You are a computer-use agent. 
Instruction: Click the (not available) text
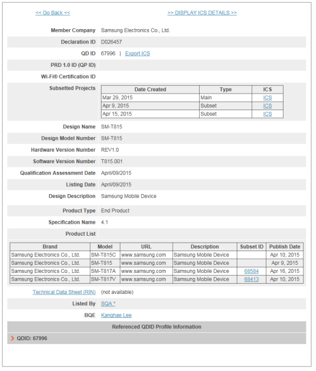pyautogui.click(x=117, y=292)
